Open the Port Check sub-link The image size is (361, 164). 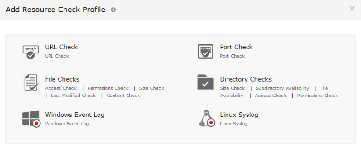tap(232, 56)
